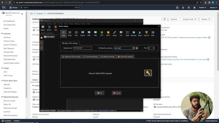Click the browser reload button
The height and width of the screenshot is (123, 219).
point(10,2)
